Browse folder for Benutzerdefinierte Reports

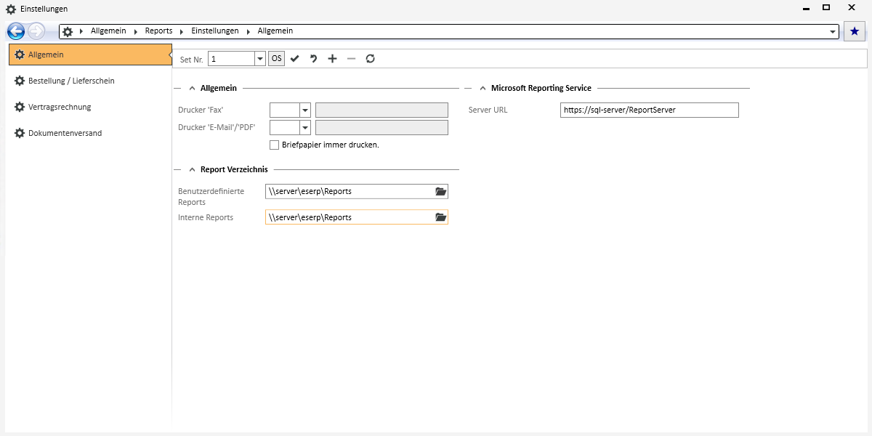440,191
